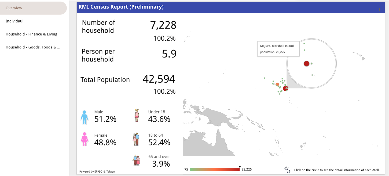Screen dimensions: 389x176
Task: Click the pink female figure icon
Action: point(85,139)
